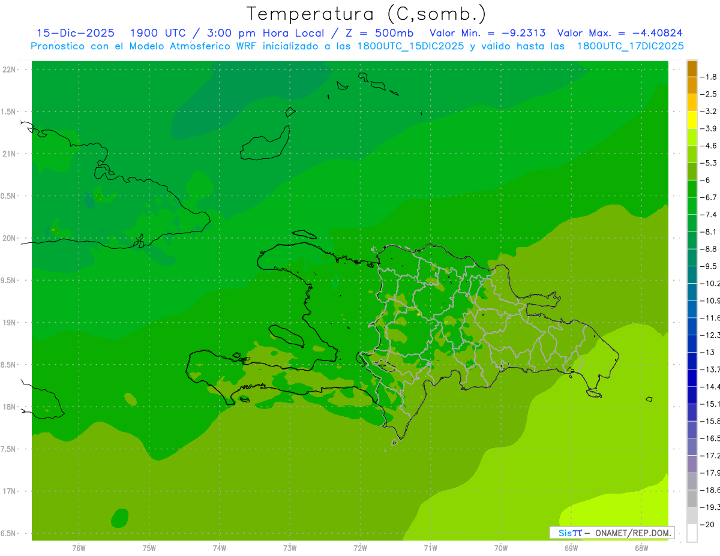This screenshot has width=720, height=556.
Task: Click the '-2.5' colorbar value
Action: [709, 94]
